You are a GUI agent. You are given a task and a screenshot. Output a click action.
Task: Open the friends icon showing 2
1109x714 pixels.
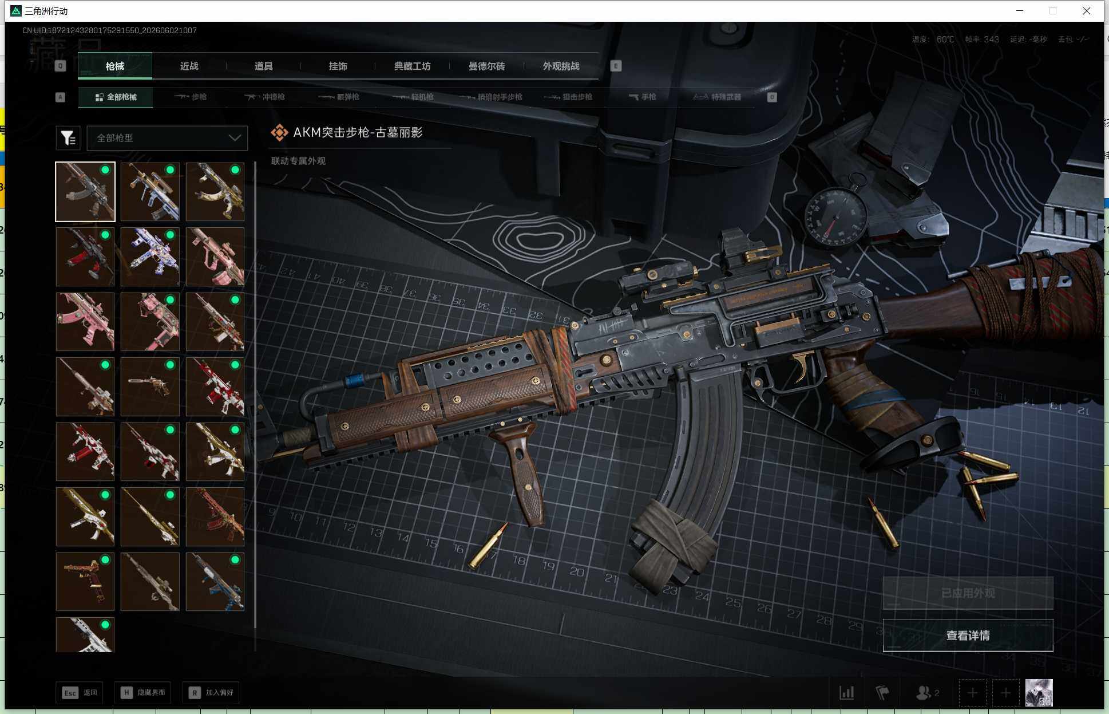(928, 693)
